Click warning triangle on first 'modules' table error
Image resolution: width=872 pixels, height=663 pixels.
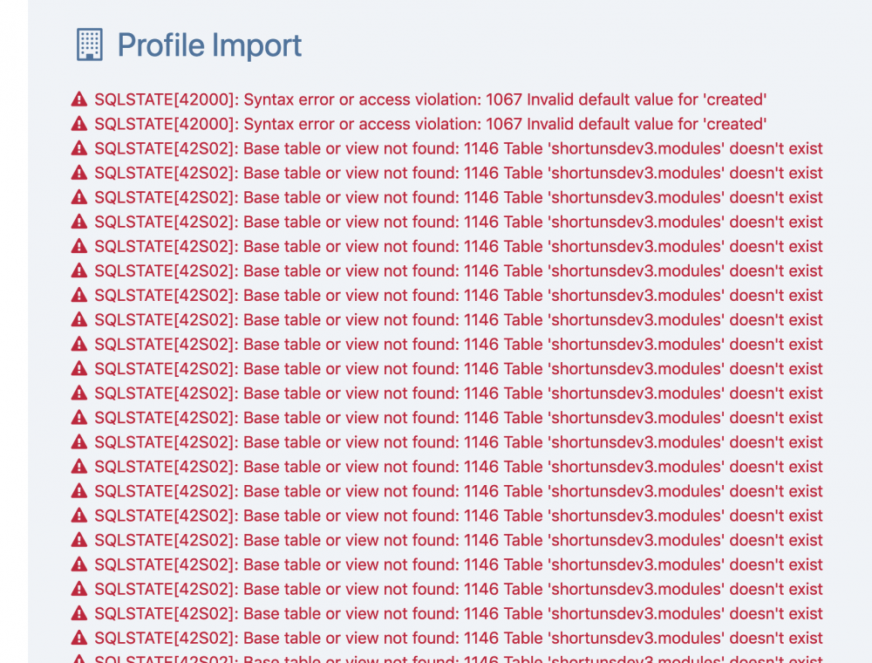tap(79, 148)
